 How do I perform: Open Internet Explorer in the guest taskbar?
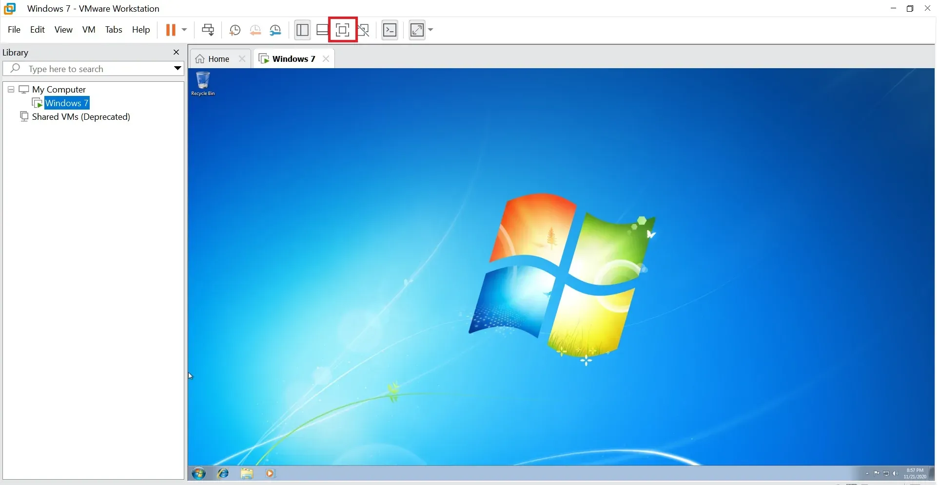pyautogui.click(x=223, y=473)
